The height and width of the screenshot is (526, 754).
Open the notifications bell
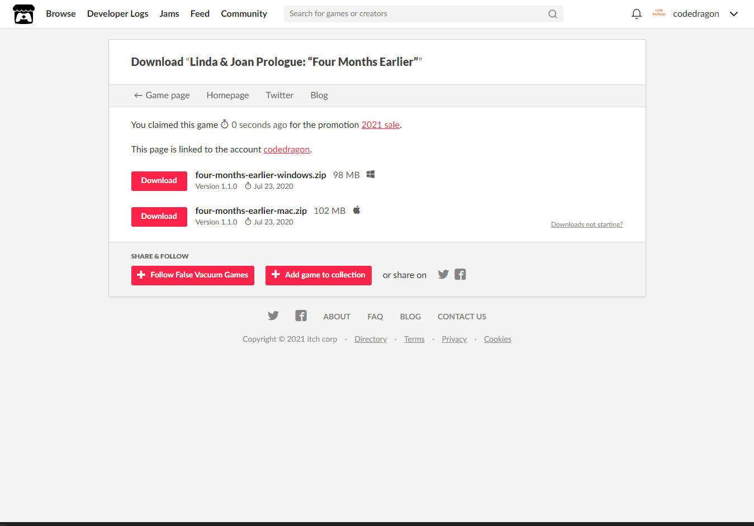[636, 14]
